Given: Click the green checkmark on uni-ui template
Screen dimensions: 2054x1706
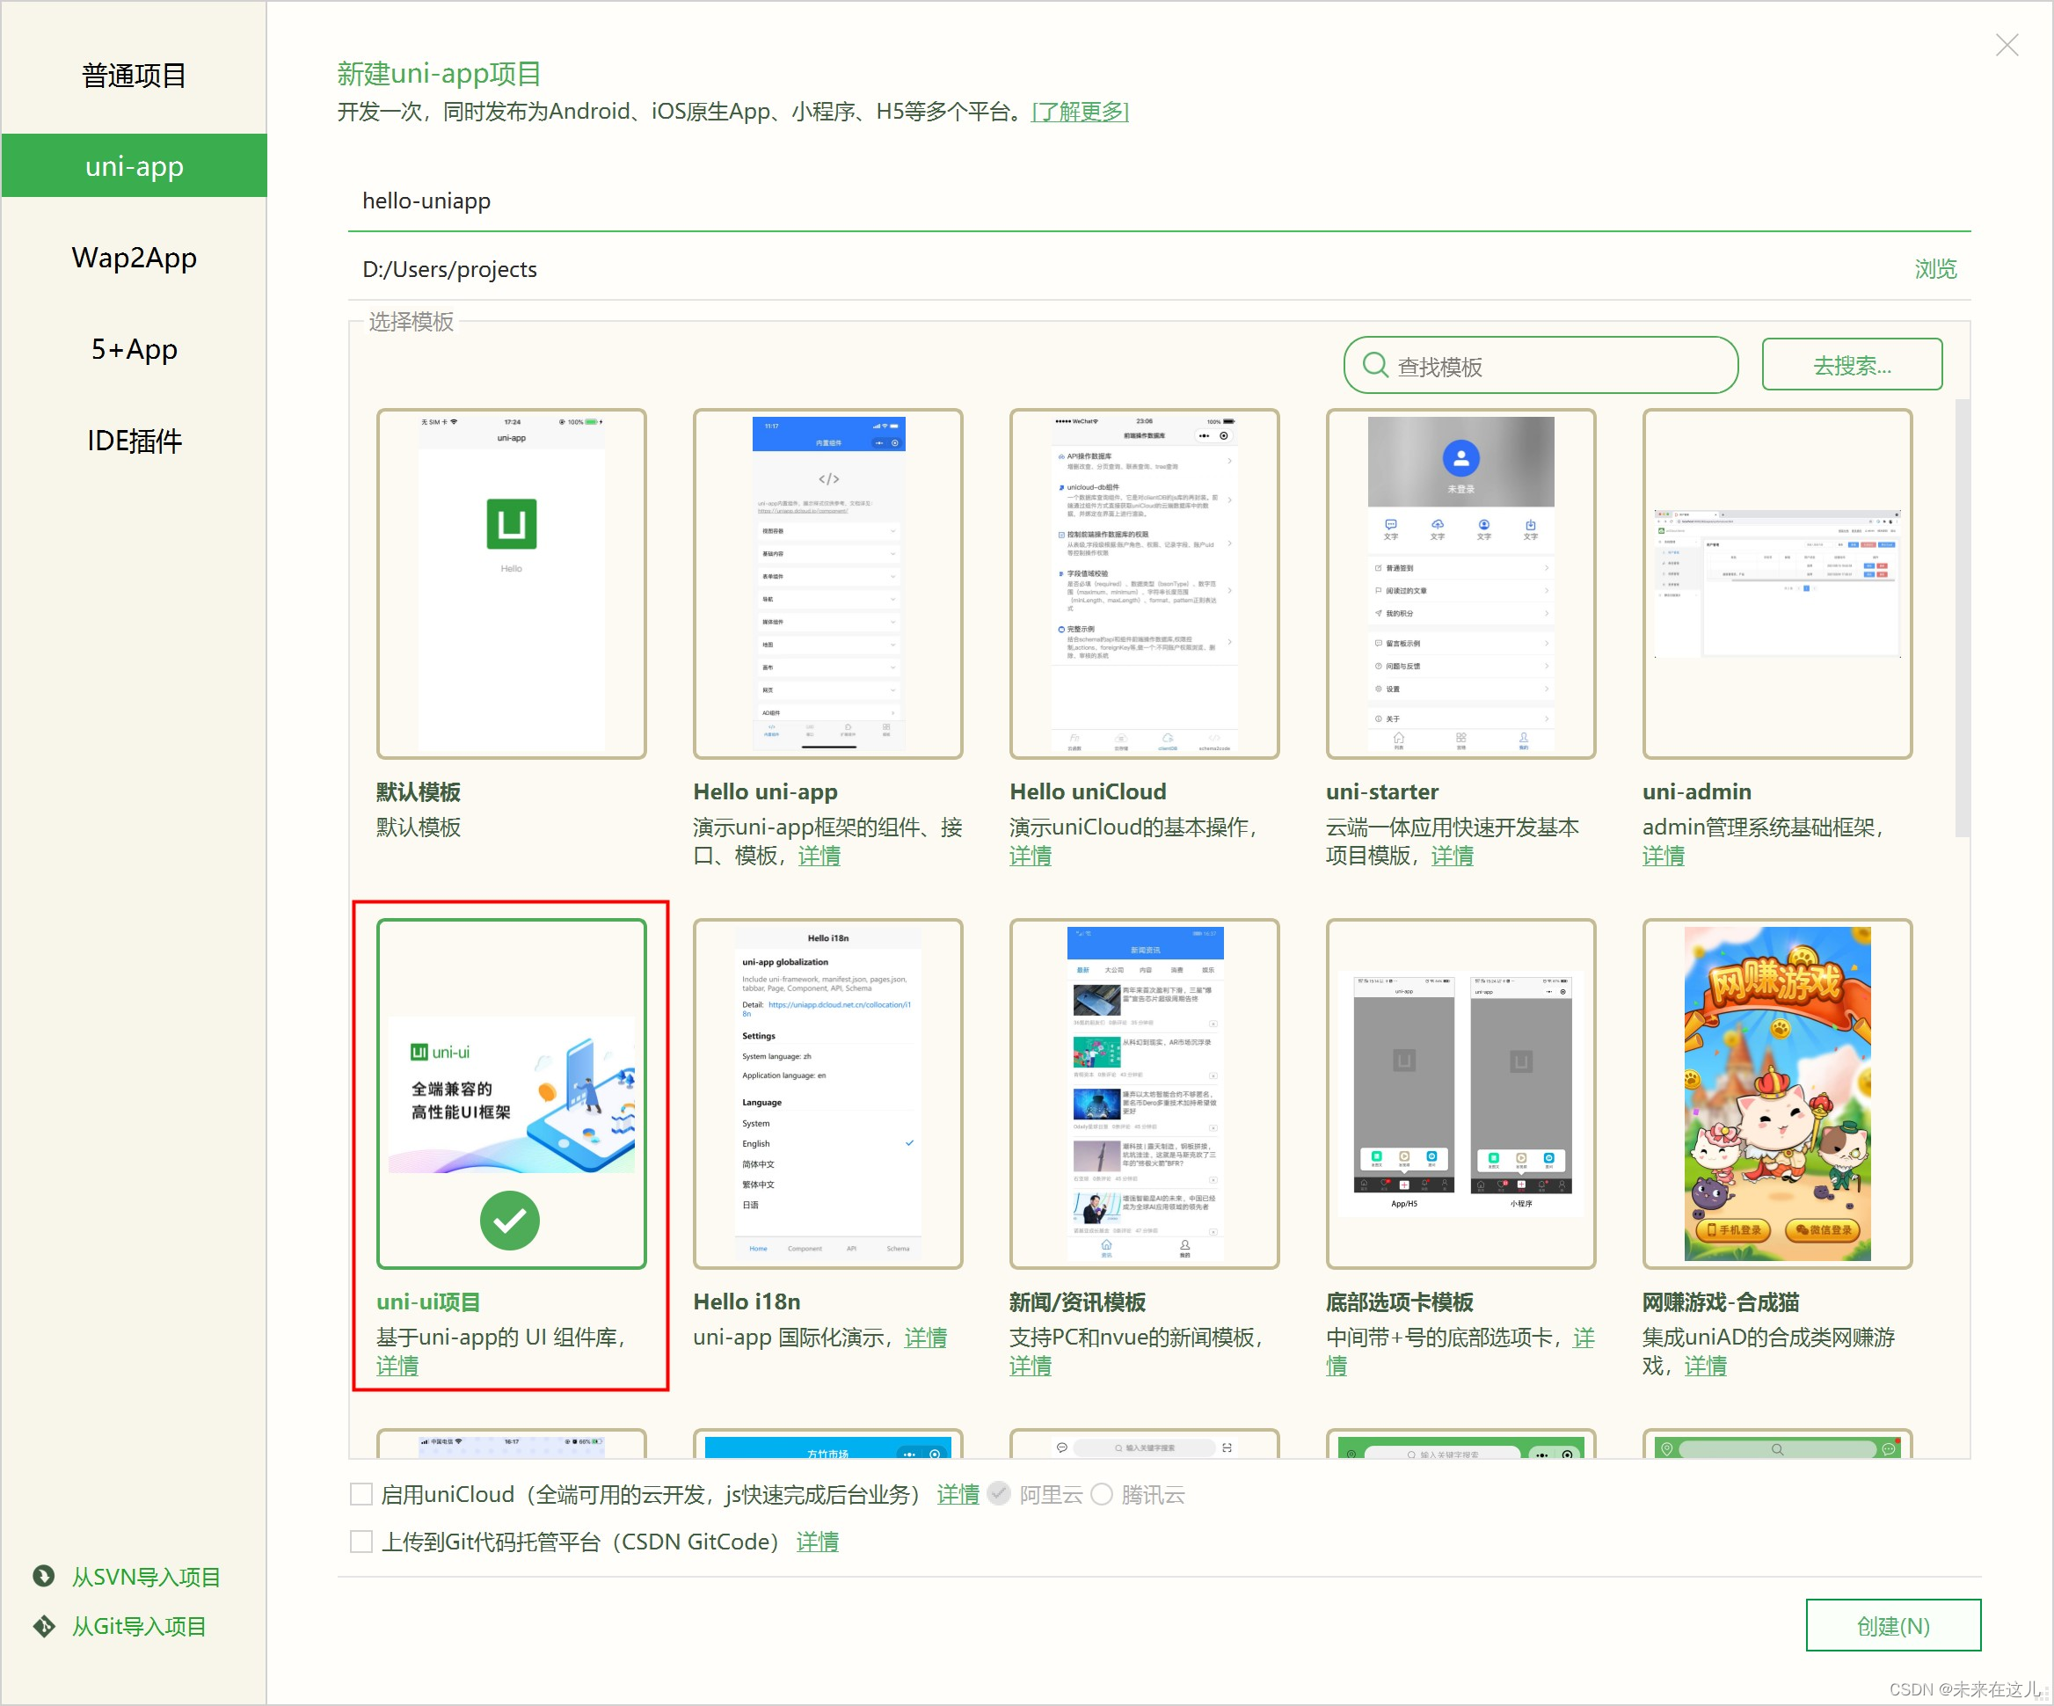Looking at the screenshot, I should [510, 1220].
